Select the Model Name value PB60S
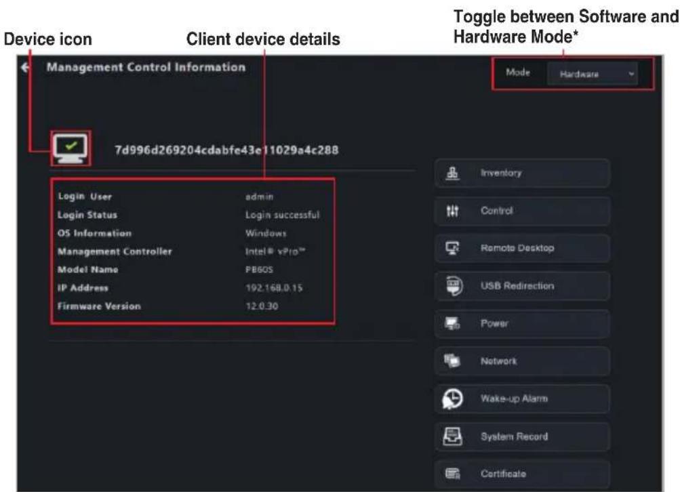The width and height of the screenshot is (680, 492). click(260, 270)
